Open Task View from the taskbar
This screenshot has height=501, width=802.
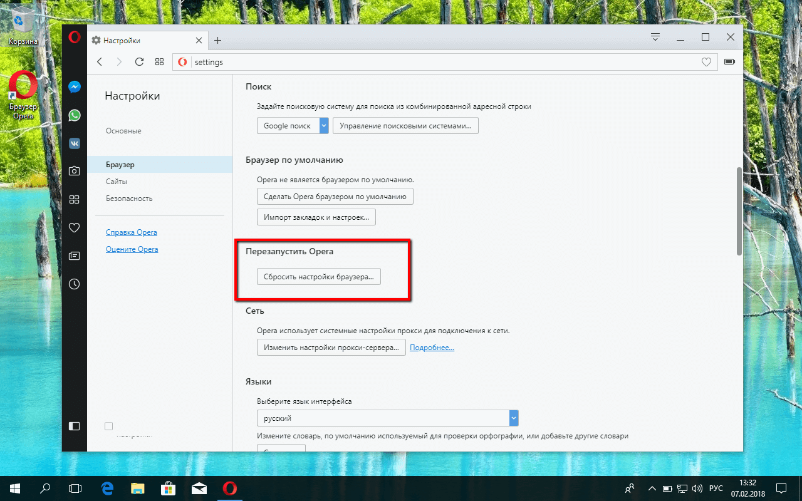(x=75, y=488)
